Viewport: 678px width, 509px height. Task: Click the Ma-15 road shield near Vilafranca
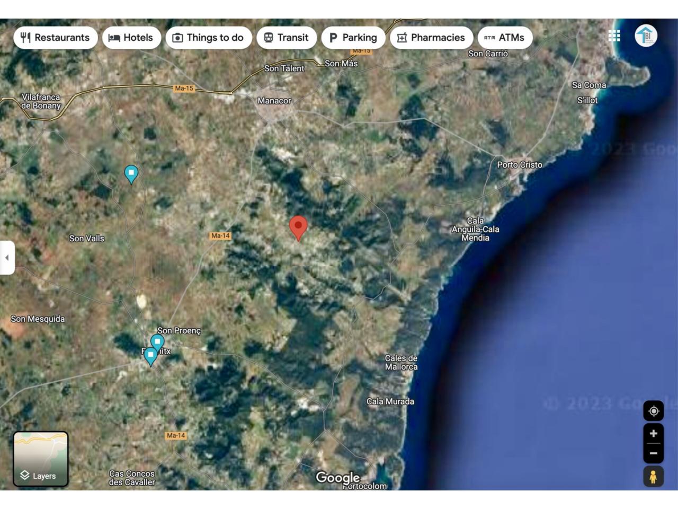pos(184,89)
